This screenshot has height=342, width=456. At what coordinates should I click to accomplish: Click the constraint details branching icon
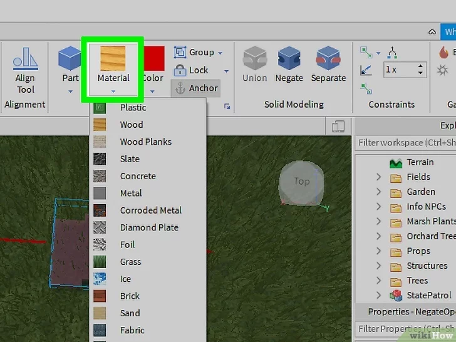coord(392,53)
